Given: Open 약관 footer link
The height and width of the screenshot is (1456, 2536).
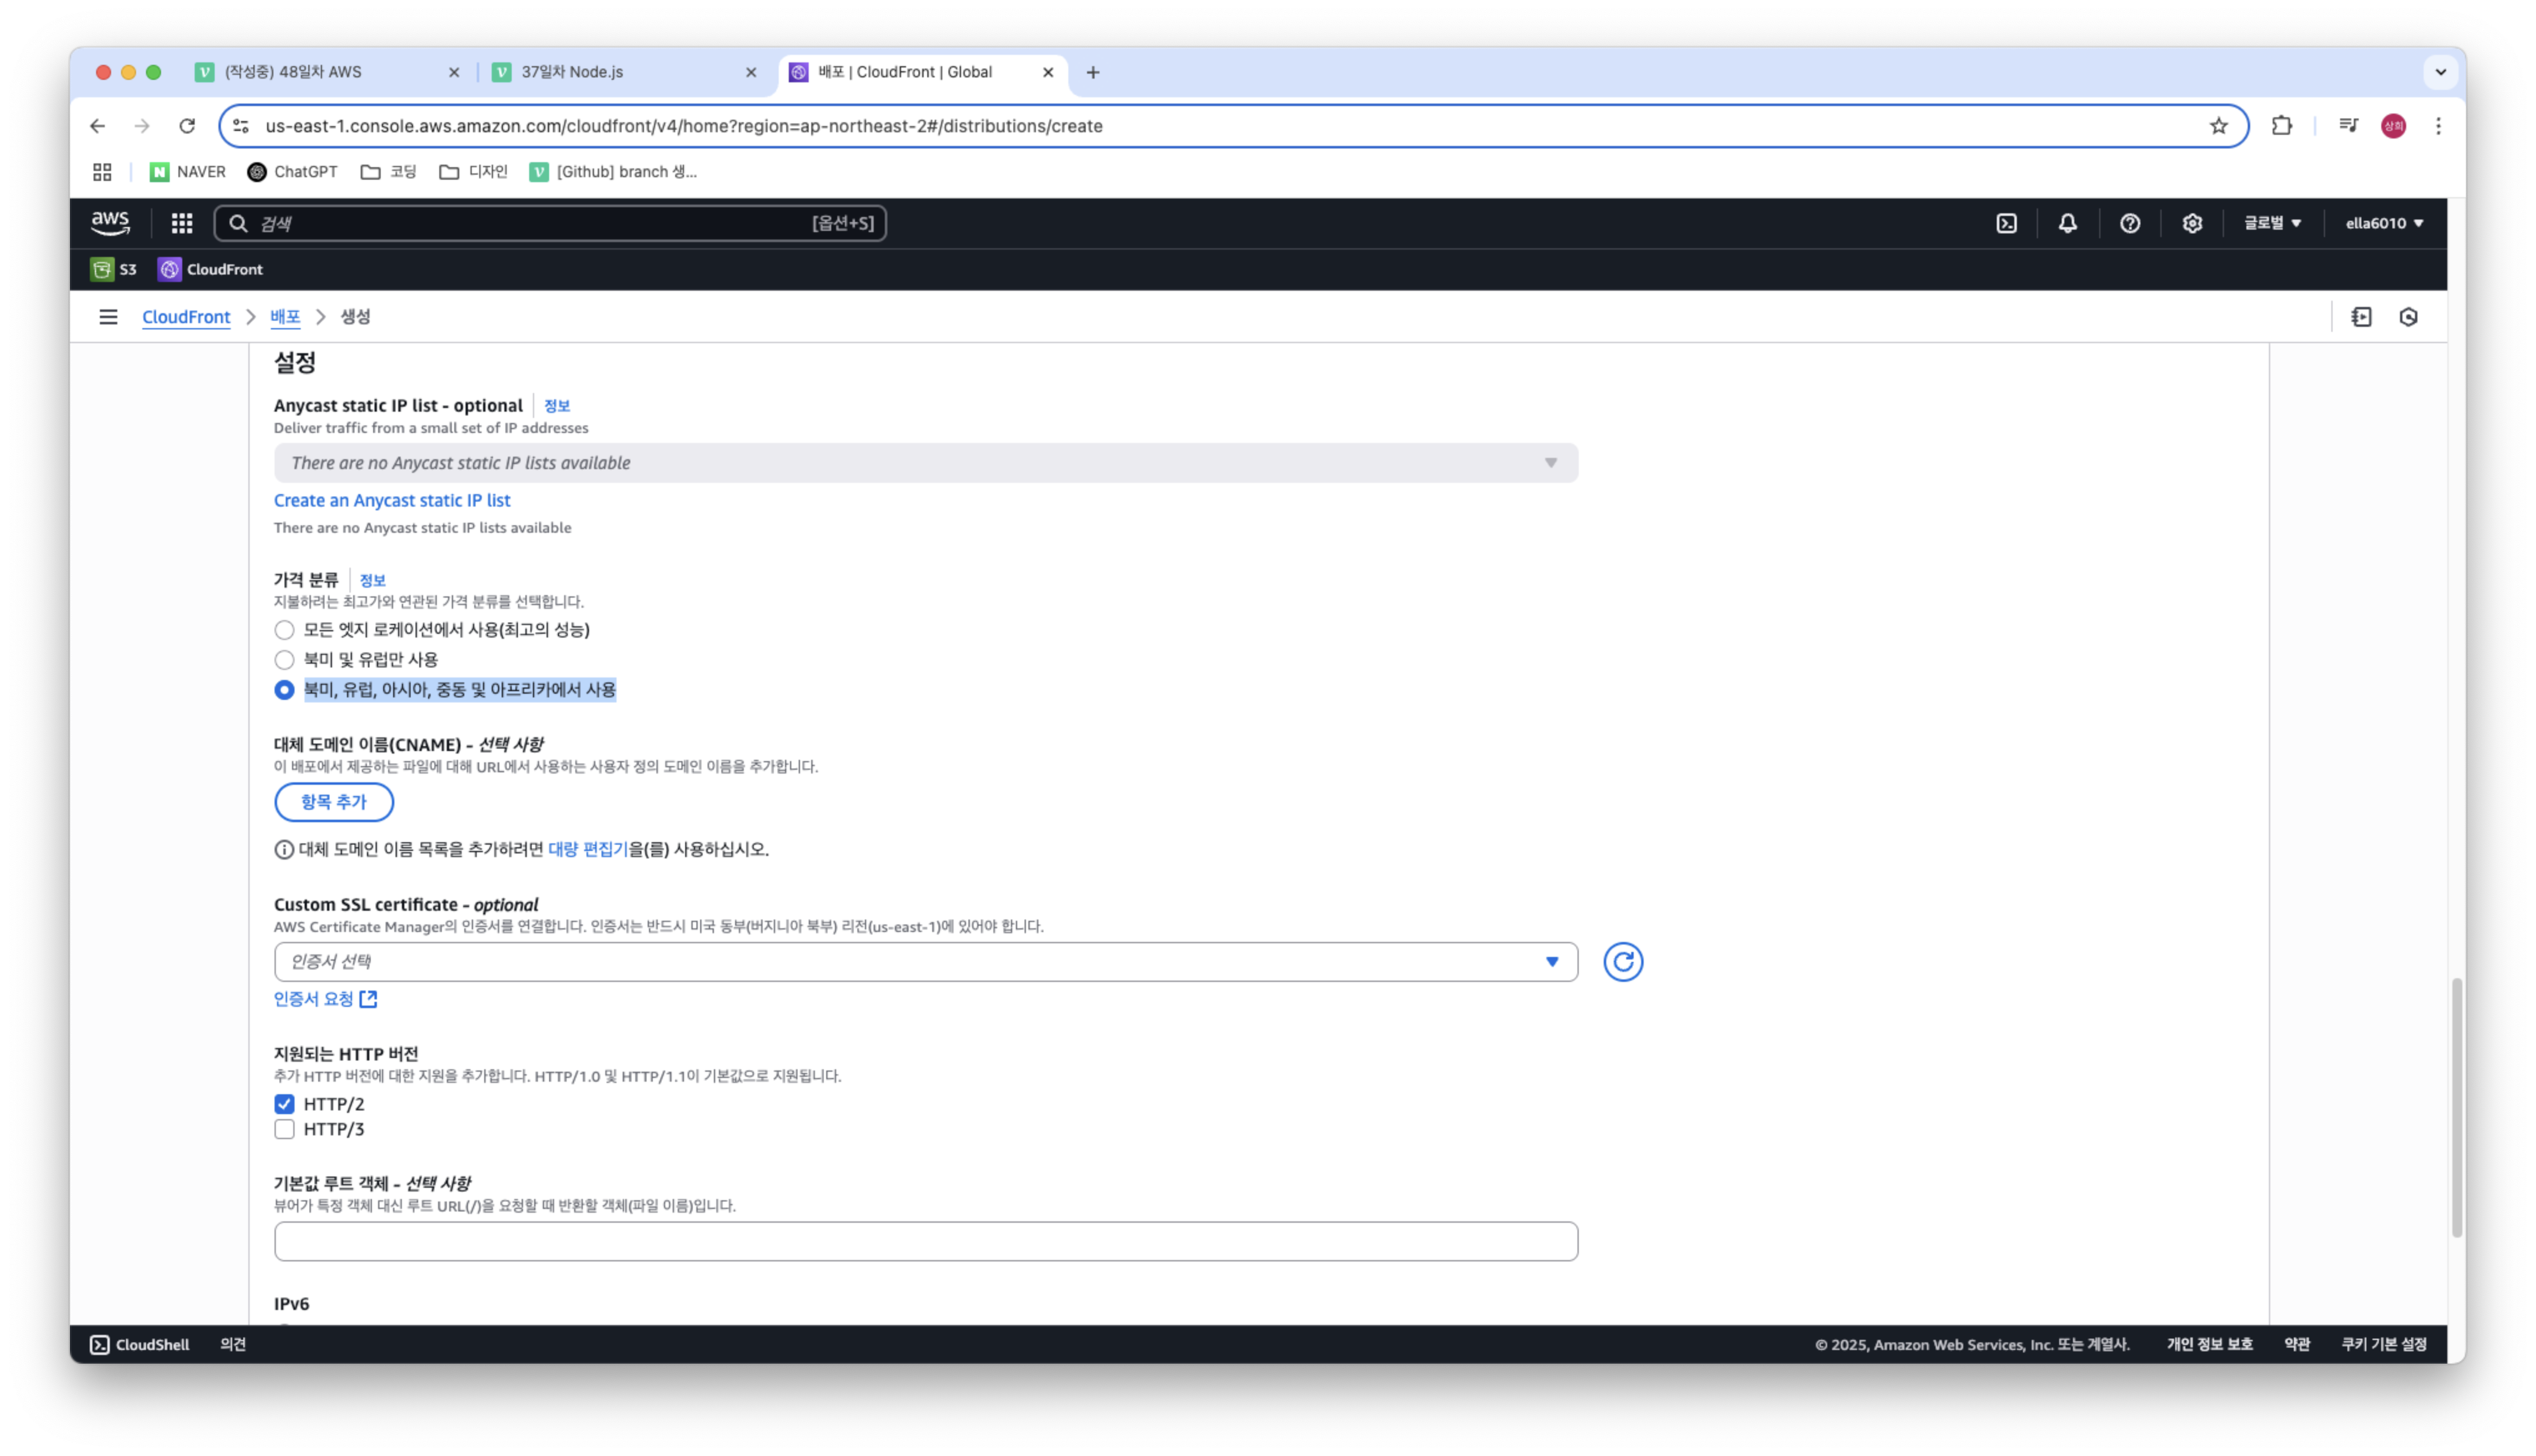Looking at the screenshot, I should (x=2297, y=1345).
